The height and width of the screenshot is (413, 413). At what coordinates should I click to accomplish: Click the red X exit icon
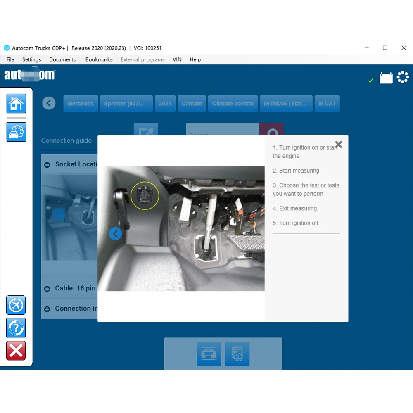click(16, 351)
